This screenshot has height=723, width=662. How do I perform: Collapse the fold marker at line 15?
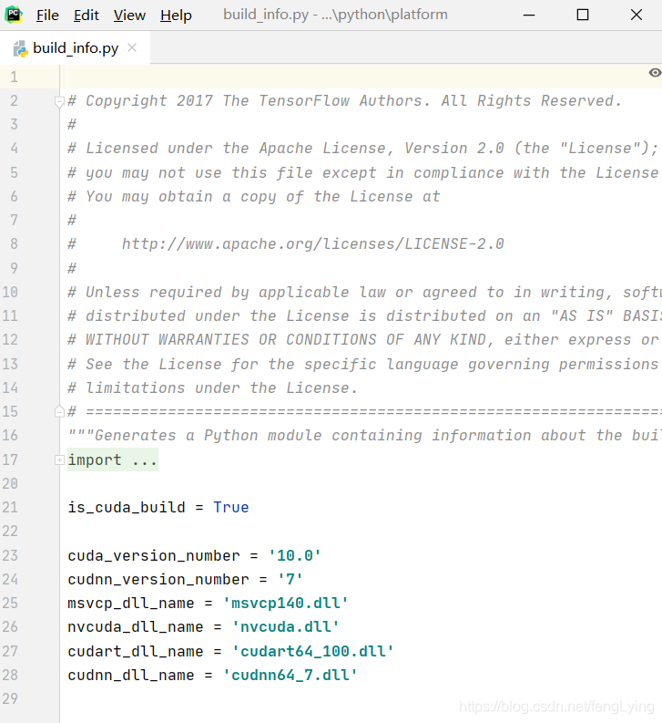click(59, 411)
